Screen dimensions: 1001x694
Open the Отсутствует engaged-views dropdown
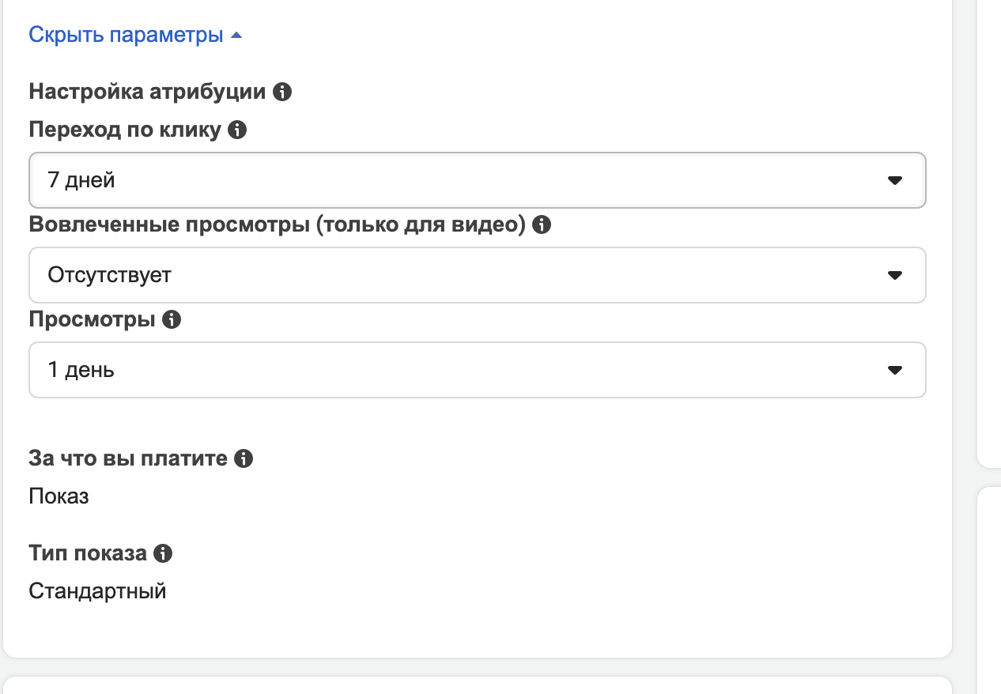point(474,275)
